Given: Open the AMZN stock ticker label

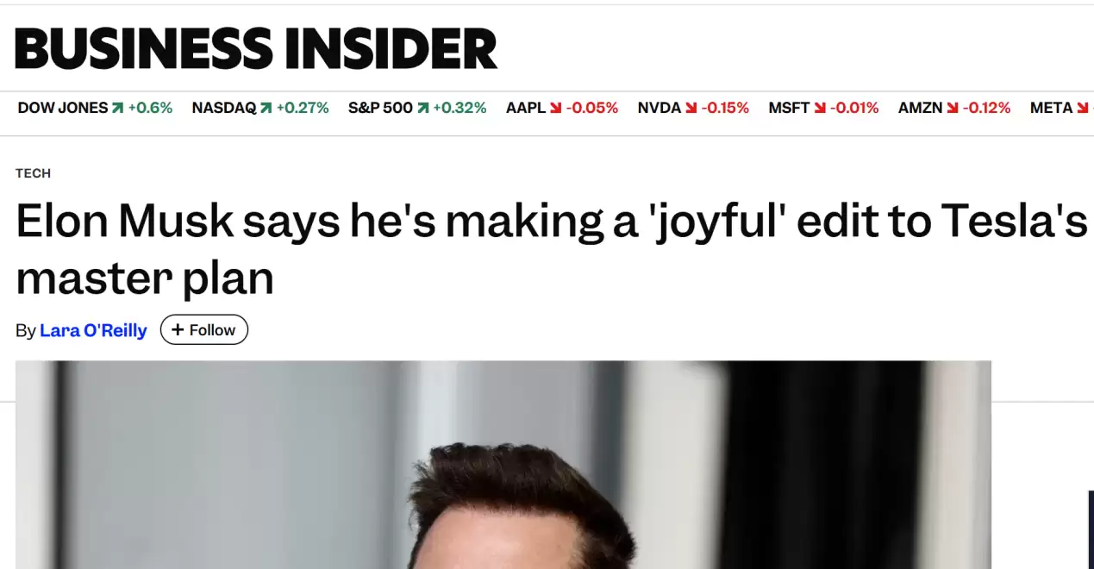Looking at the screenshot, I should pos(920,109).
